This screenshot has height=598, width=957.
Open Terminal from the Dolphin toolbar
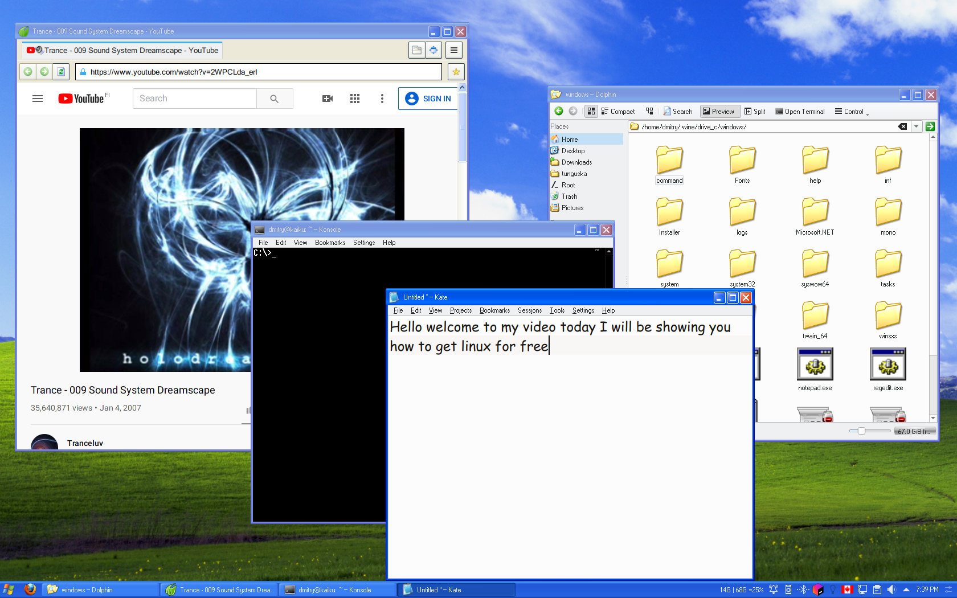(800, 111)
